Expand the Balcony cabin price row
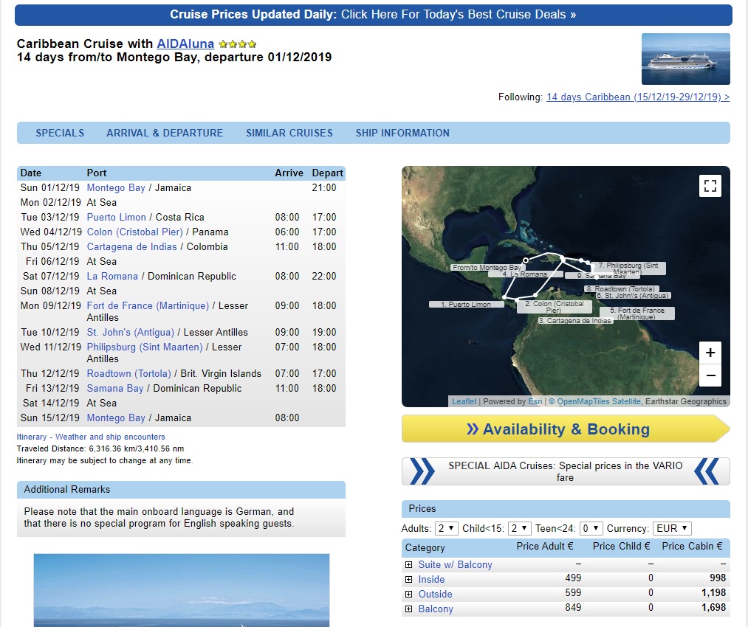This screenshot has width=748, height=627. click(x=408, y=609)
